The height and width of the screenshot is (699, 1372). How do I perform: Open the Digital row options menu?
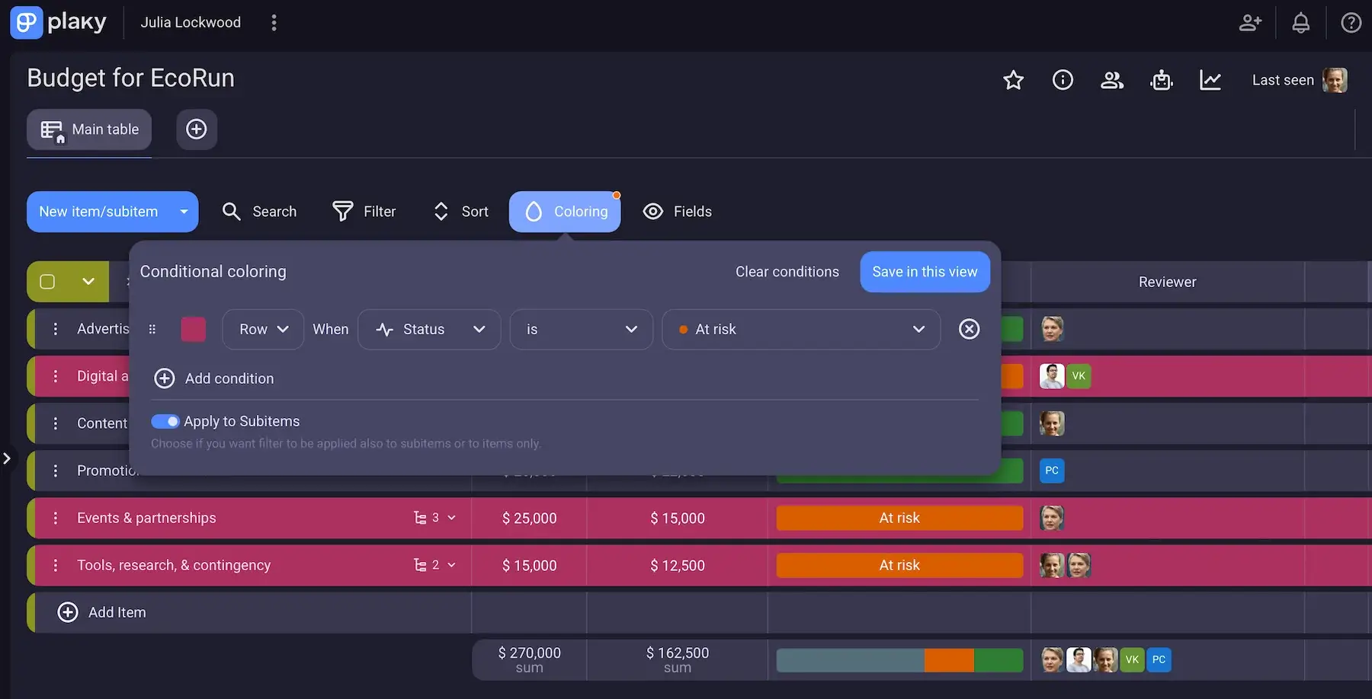[x=56, y=376]
